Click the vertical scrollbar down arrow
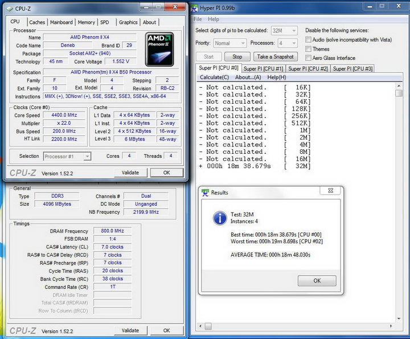410x339 pixels. [x=399, y=319]
